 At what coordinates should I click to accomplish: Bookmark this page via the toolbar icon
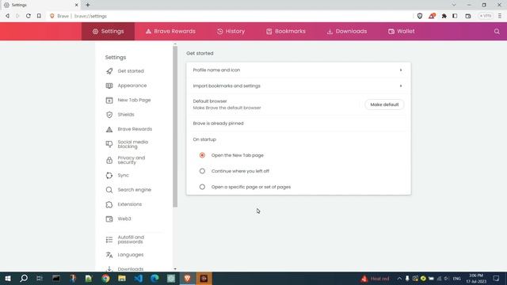point(39,16)
